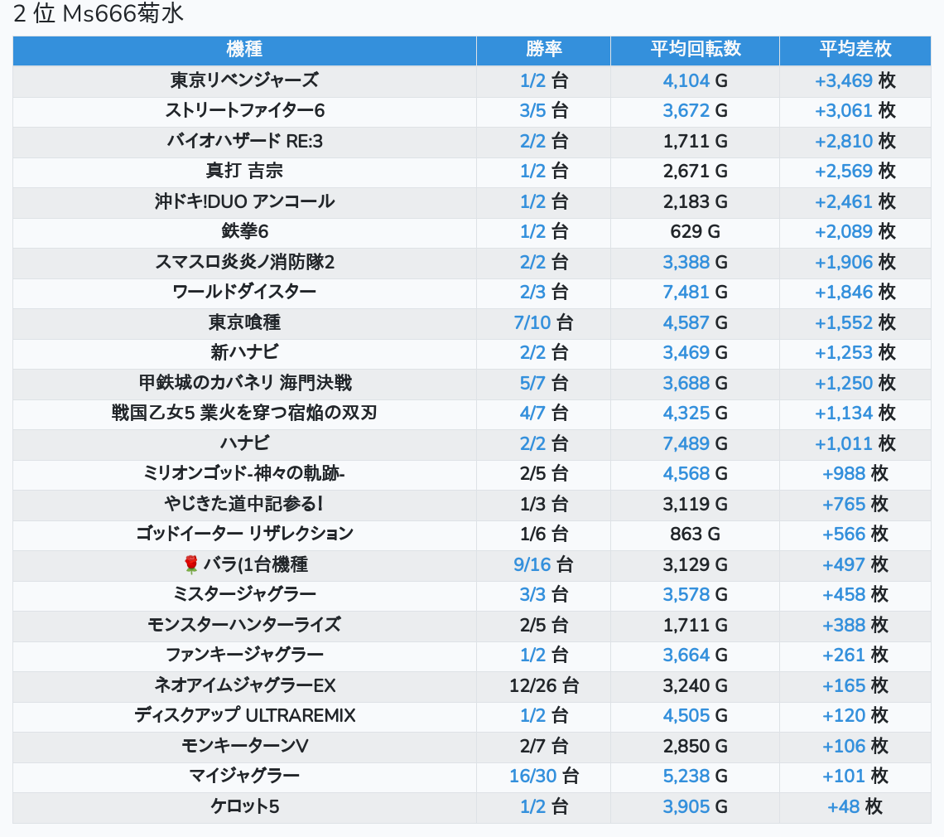Click the 3/5 台 win rate cell

coord(544,111)
